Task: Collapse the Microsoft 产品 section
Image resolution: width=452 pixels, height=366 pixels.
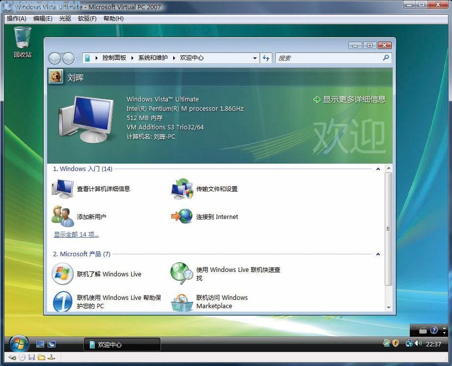Action: pyautogui.click(x=378, y=254)
